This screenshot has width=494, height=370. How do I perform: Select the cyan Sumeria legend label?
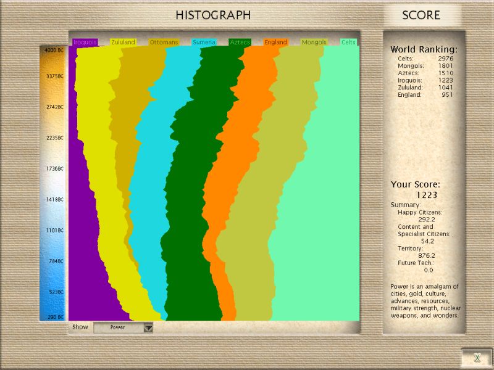204,43
